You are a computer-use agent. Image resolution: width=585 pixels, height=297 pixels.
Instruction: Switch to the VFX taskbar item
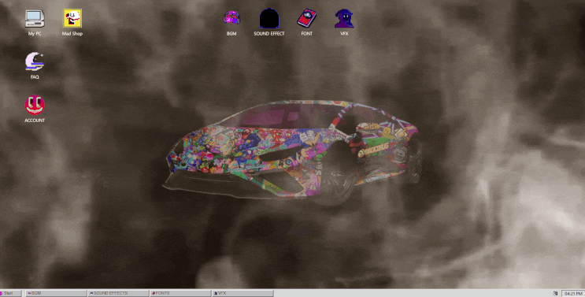point(243,294)
